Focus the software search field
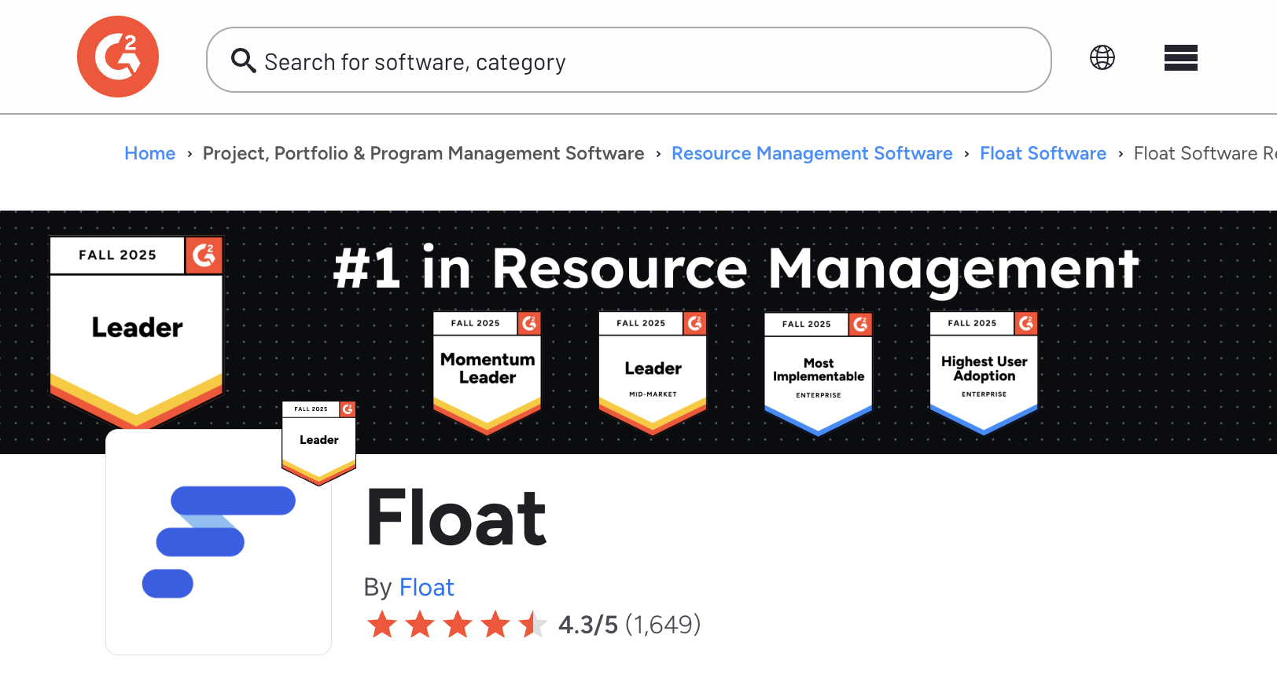 click(629, 60)
